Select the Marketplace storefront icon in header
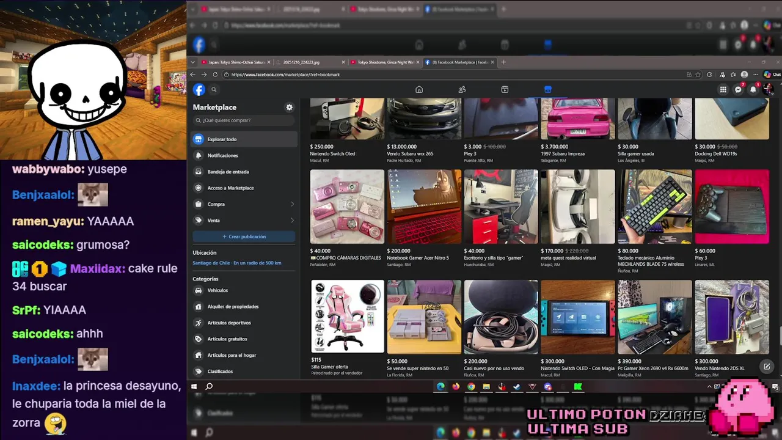 (x=548, y=90)
